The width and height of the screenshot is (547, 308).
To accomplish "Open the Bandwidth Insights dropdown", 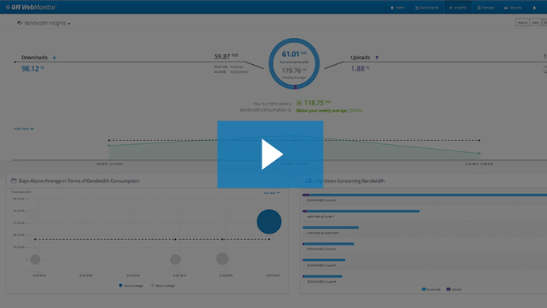I will (x=44, y=23).
